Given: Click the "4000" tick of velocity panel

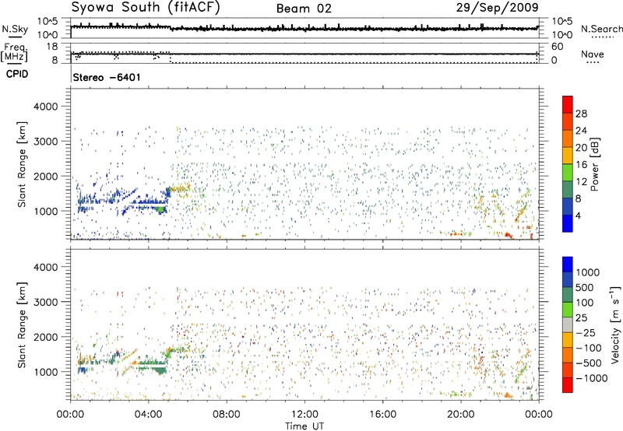Looking at the screenshot, I should 45,268.
